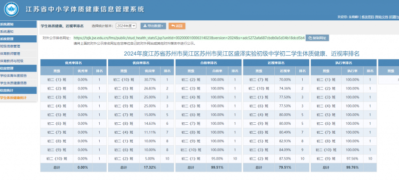This screenshot has width=399, height=180.
Task: Open the 导出数据 export dropdown button
Action: 154,26
